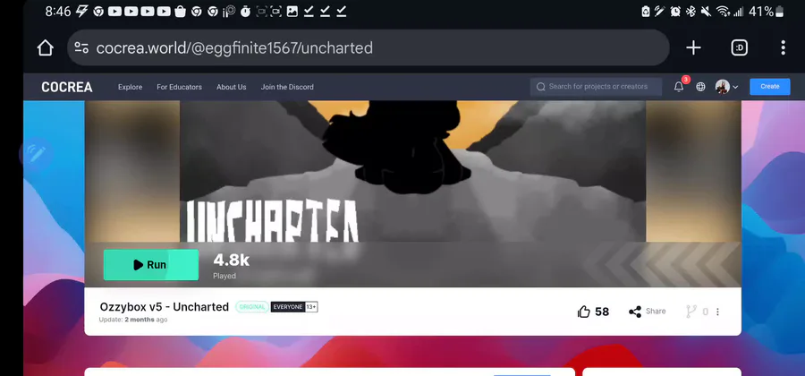Open the Explore menu item
The height and width of the screenshot is (376, 805).
coord(130,87)
